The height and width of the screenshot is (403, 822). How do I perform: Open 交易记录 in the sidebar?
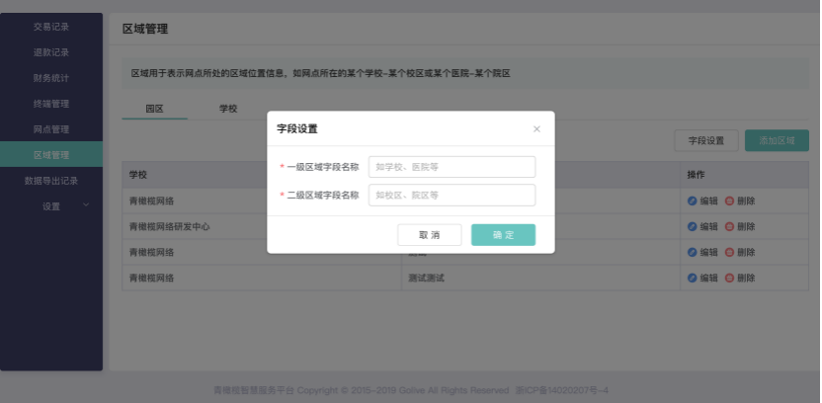coord(51,27)
